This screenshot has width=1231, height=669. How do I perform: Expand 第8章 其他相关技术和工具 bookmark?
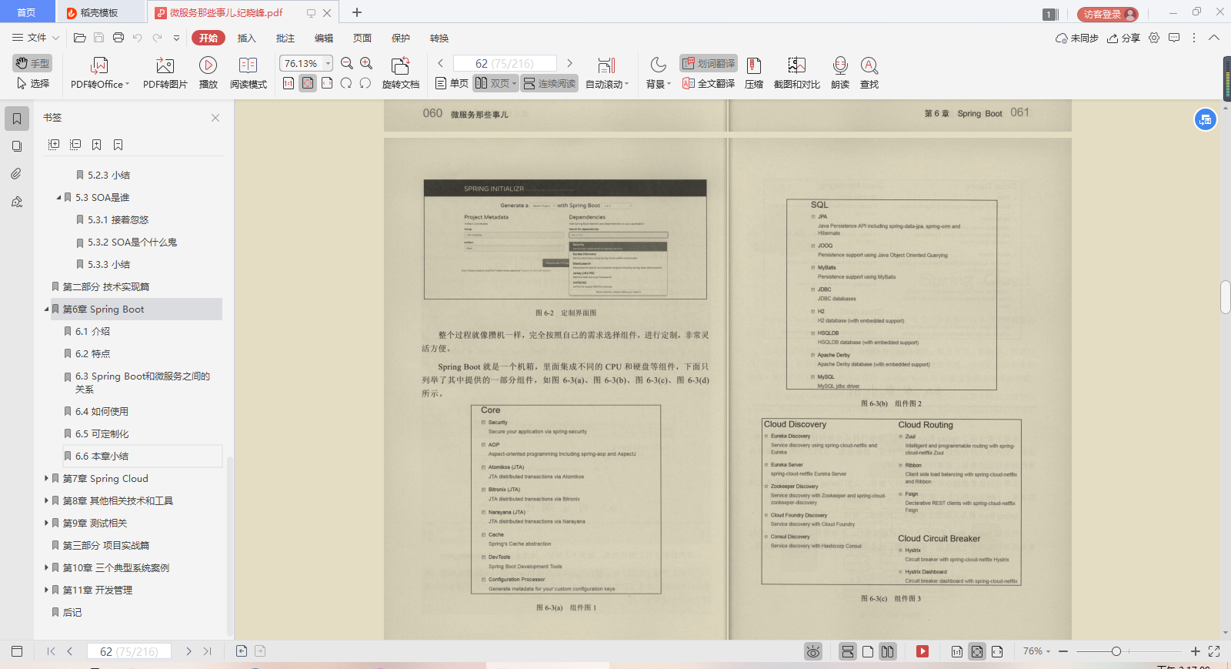click(46, 500)
